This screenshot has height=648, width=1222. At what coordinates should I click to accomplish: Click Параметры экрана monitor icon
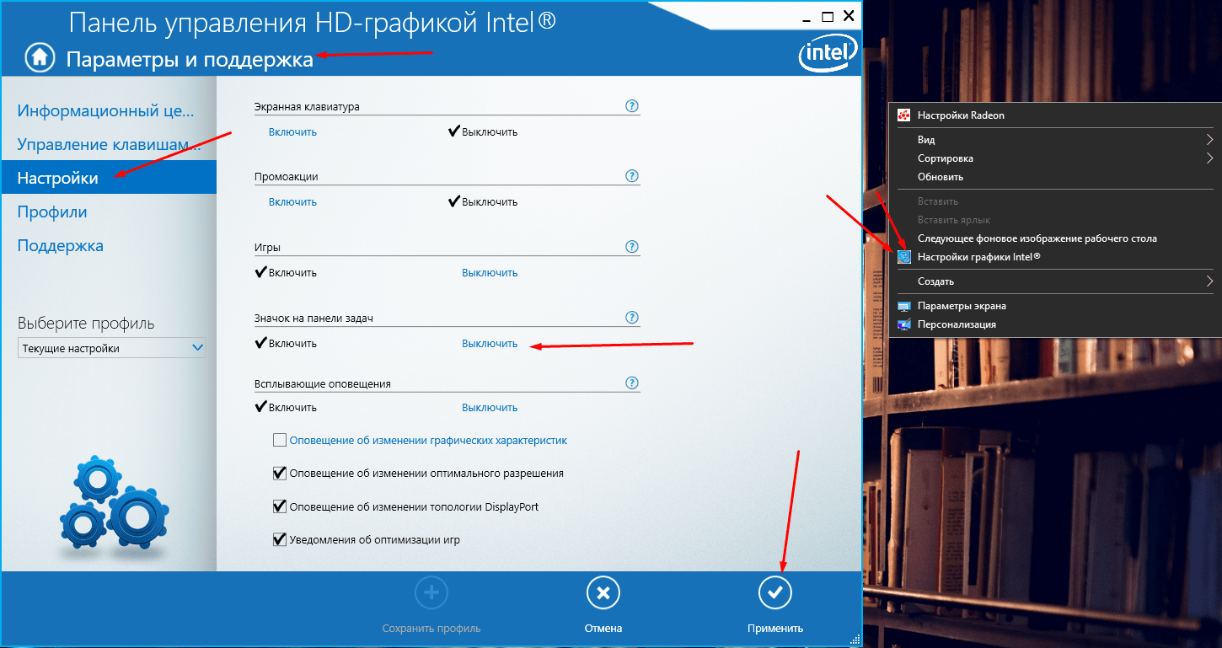pyautogui.click(x=904, y=306)
